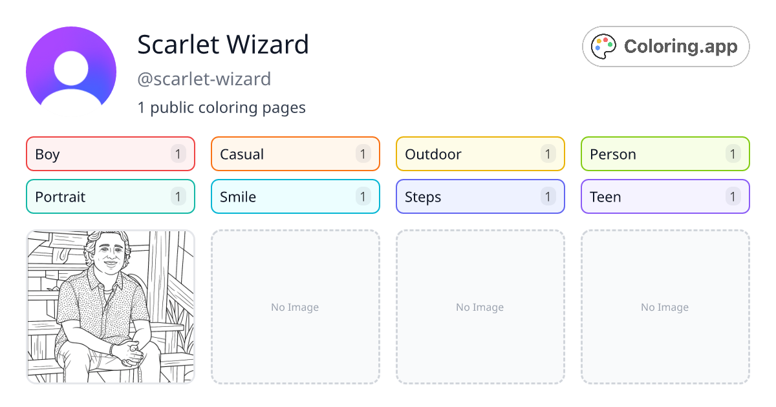Open the Smile tag chip

click(295, 196)
